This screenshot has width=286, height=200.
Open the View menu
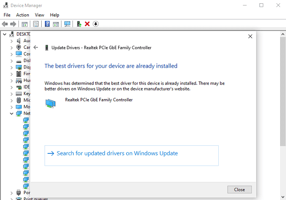(x=40, y=15)
